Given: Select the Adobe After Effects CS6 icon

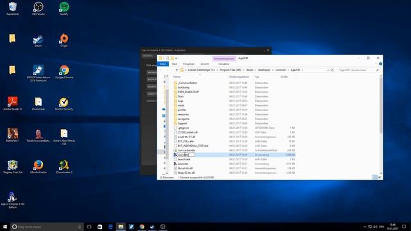Looking at the screenshot, I should tap(64, 137).
